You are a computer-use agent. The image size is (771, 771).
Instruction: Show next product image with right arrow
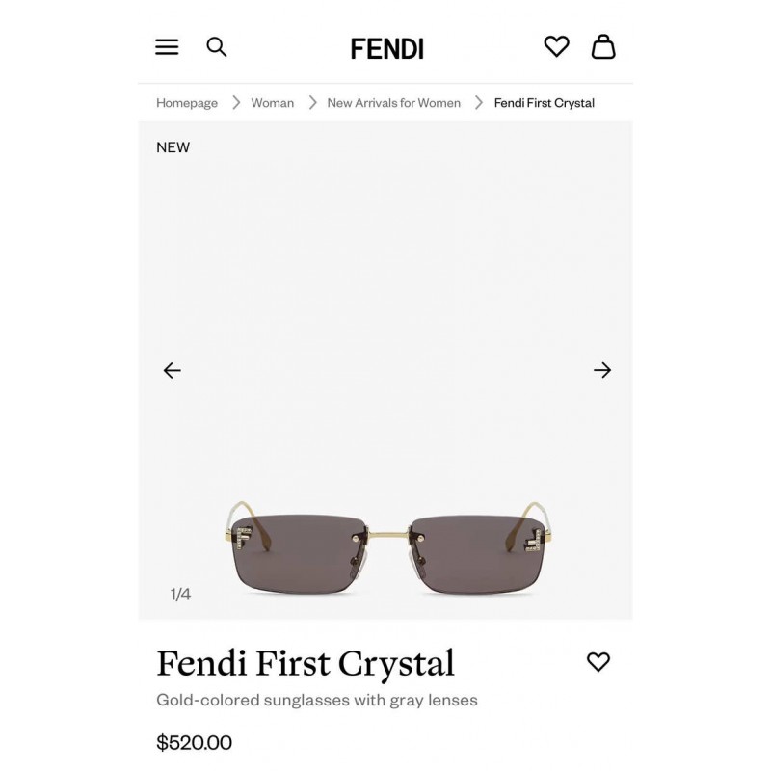pyautogui.click(x=602, y=370)
